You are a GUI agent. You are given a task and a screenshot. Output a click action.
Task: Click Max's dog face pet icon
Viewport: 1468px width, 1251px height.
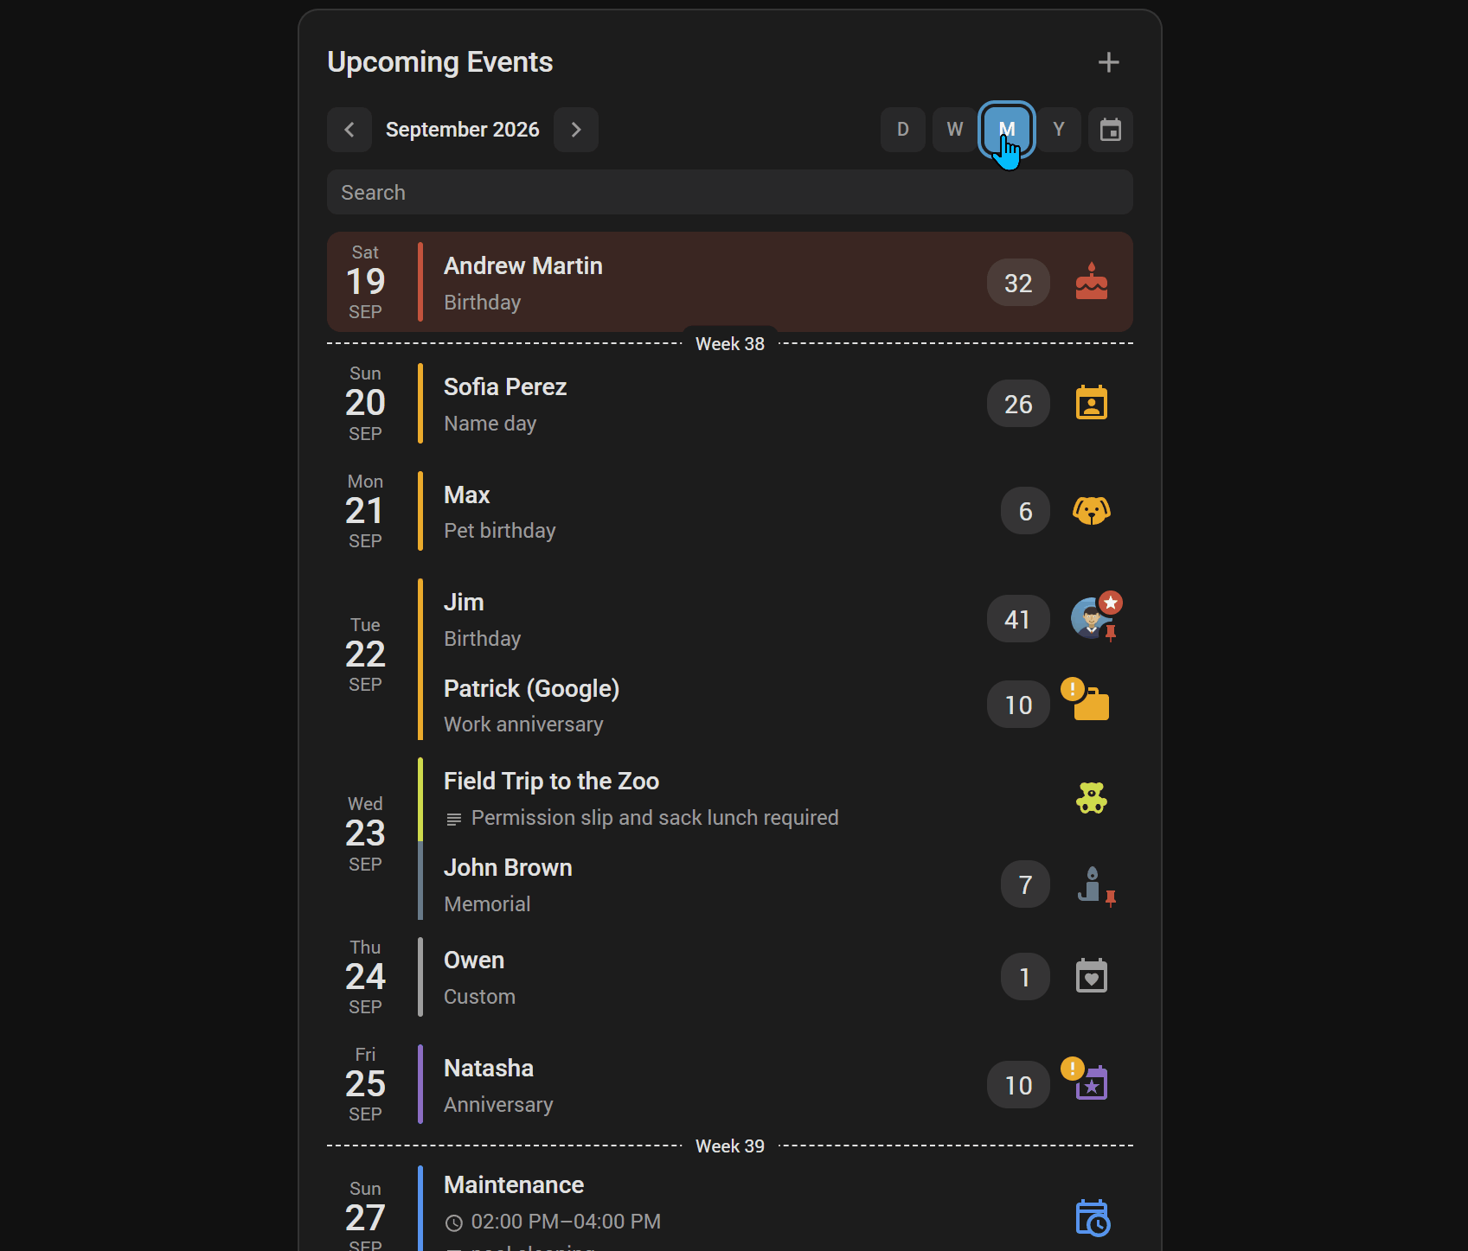pyautogui.click(x=1092, y=511)
